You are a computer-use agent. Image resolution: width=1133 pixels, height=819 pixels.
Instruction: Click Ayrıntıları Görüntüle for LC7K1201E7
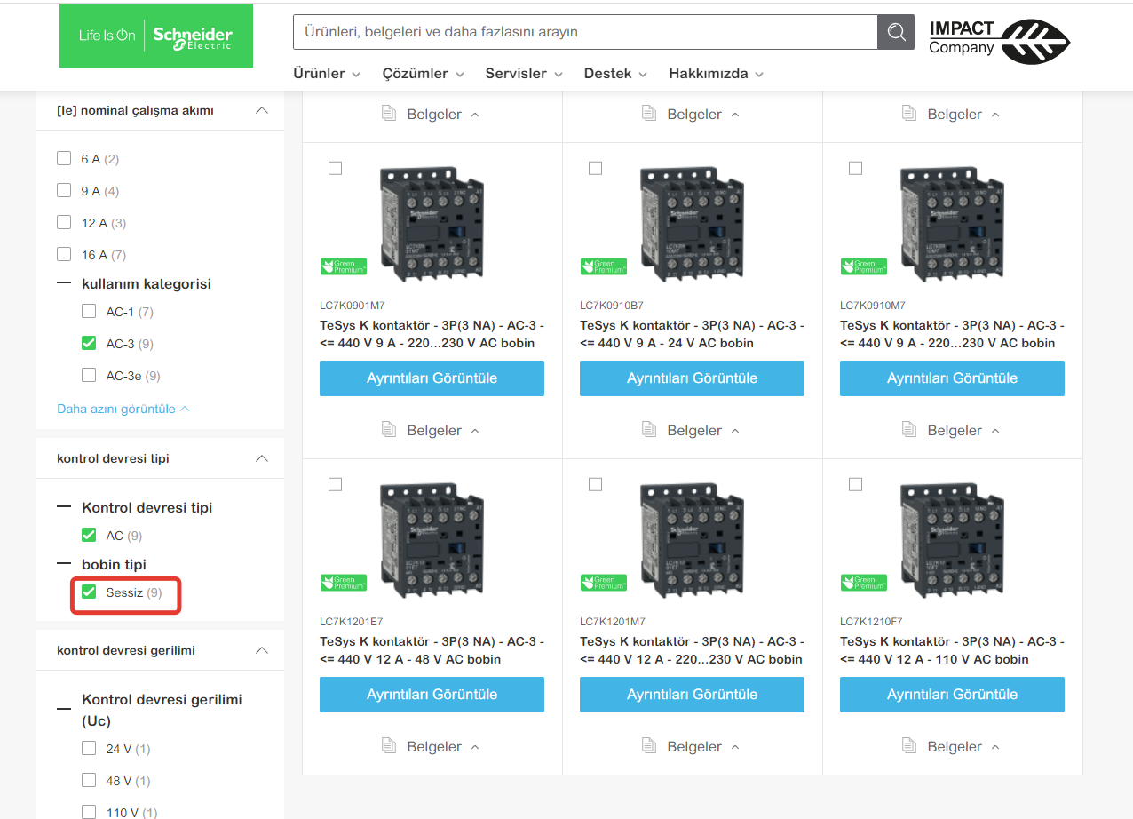(432, 694)
